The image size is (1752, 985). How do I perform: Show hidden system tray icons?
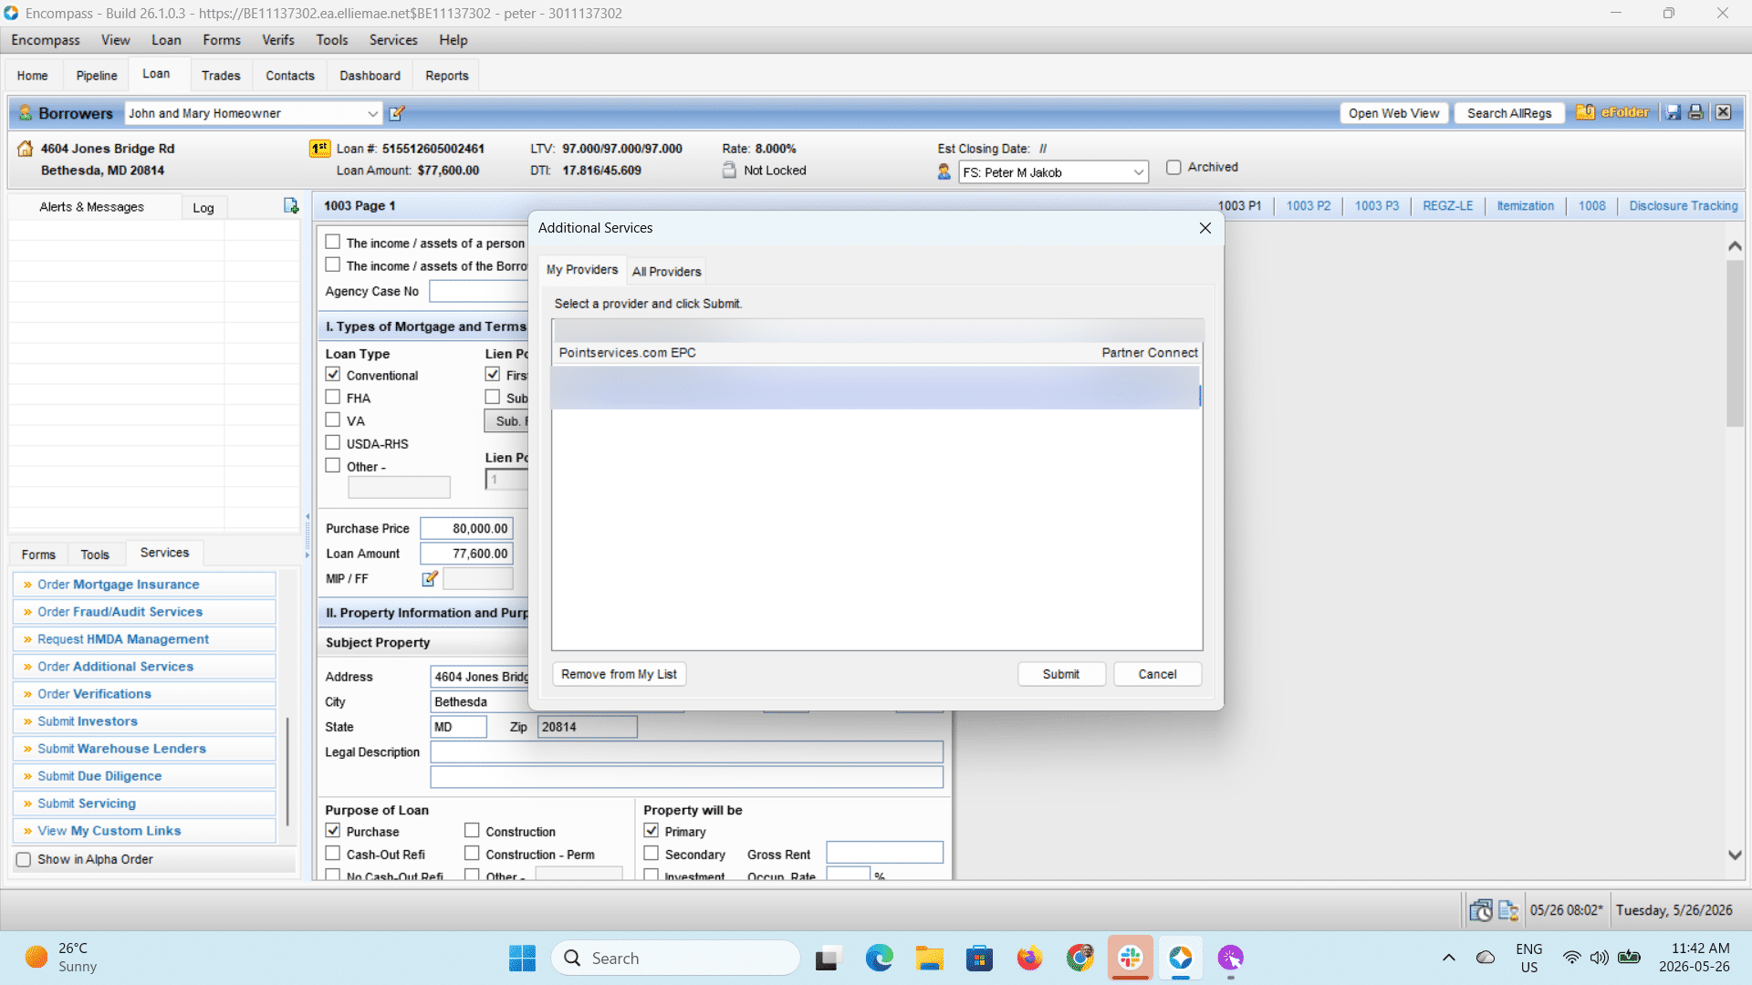(x=1448, y=958)
